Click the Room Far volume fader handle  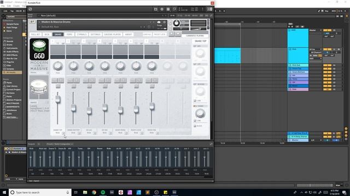tap(152, 106)
